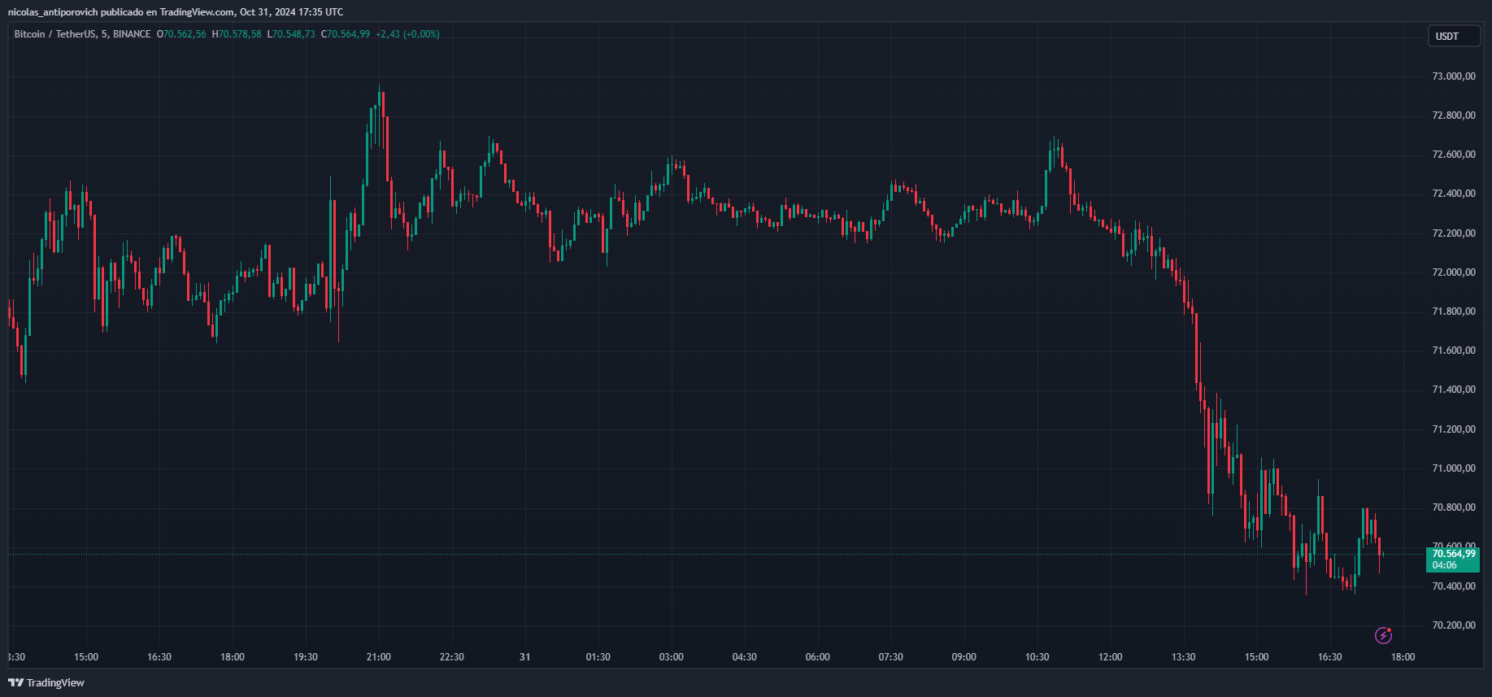1492x697 pixels.
Task: Click the 22:30 time axis label
Action: click(x=452, y=657)
